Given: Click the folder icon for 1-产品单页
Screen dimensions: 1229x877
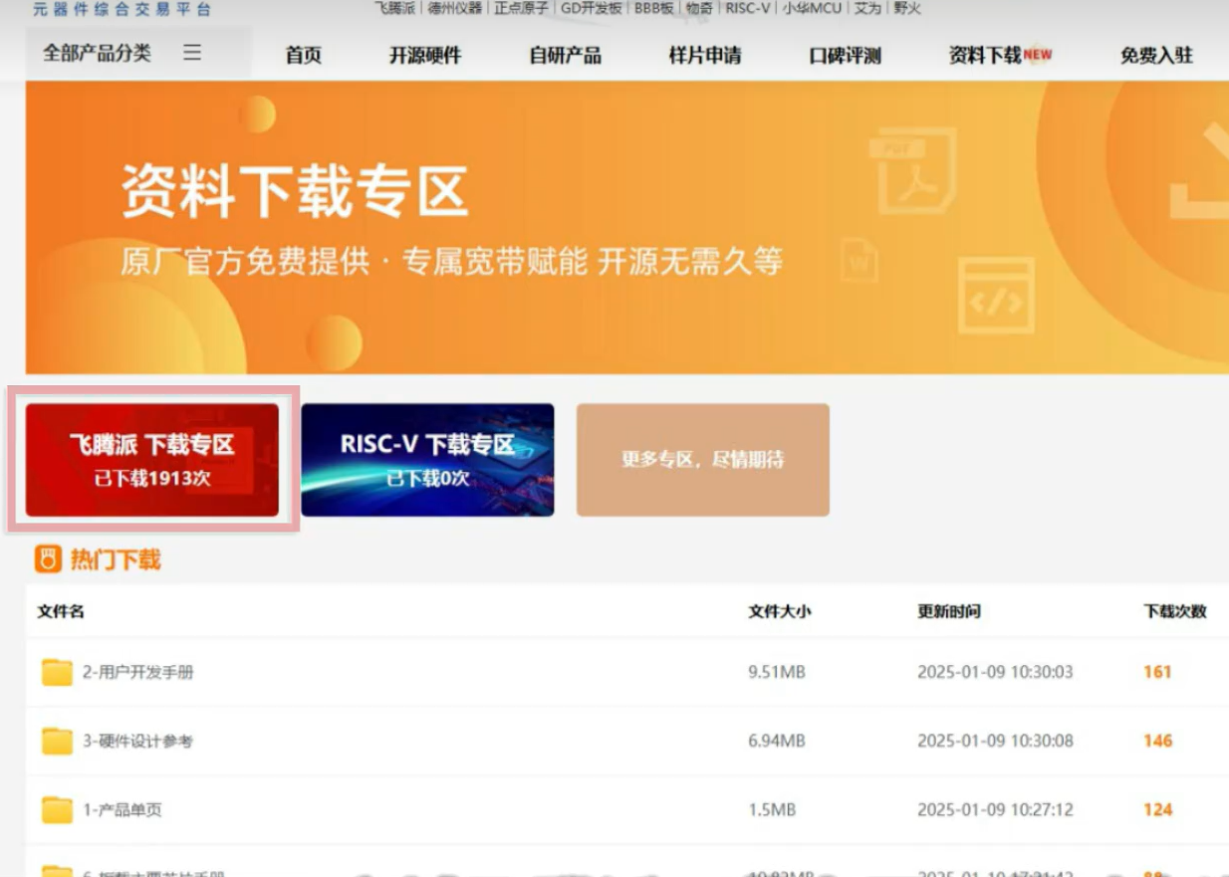Looking at the screenshot, I should click(x=57, y=810).
